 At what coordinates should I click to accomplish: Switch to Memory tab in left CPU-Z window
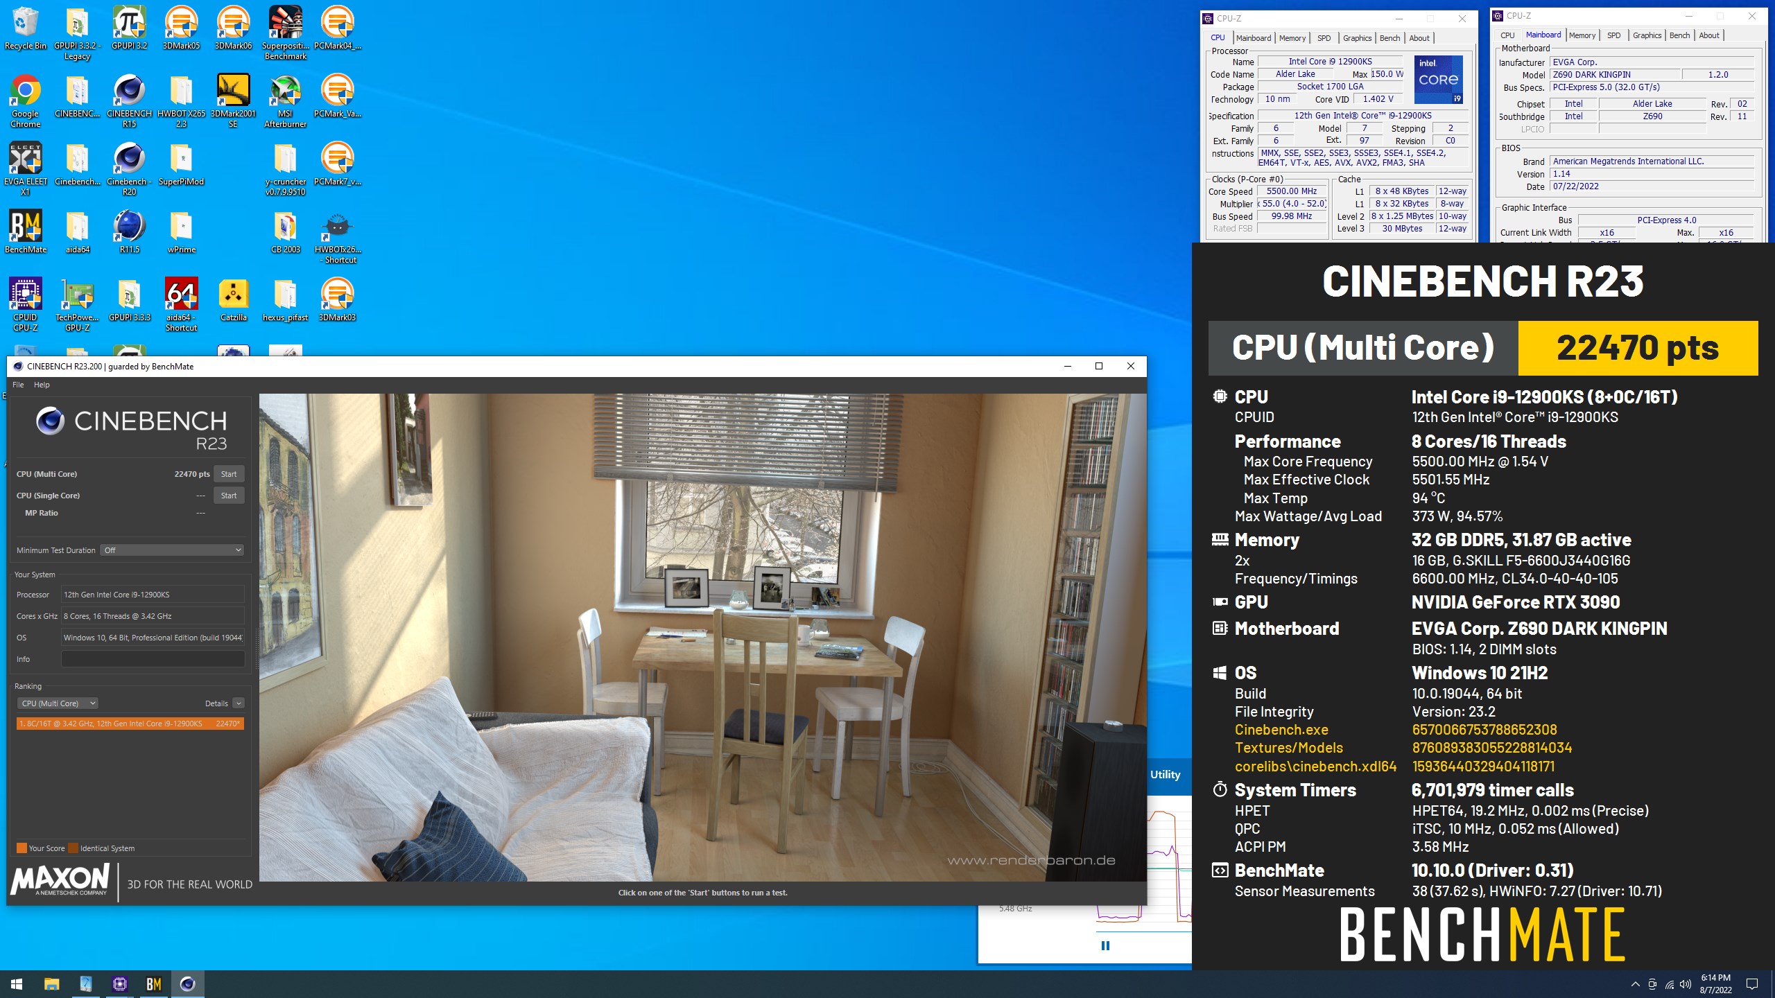[x=1292, y=38]
